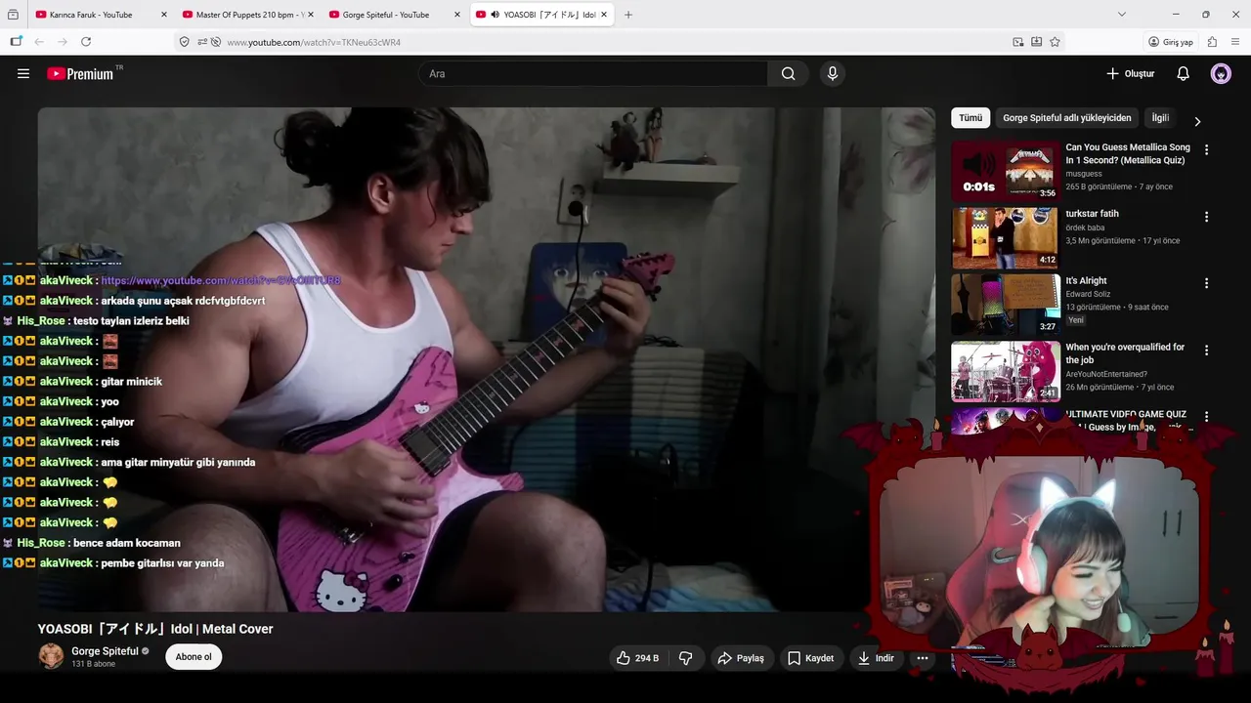
Task: Open the Oluştur create button
Action: 1130,73
